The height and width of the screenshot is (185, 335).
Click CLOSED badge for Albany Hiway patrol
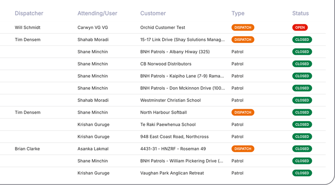pos(302,52)
